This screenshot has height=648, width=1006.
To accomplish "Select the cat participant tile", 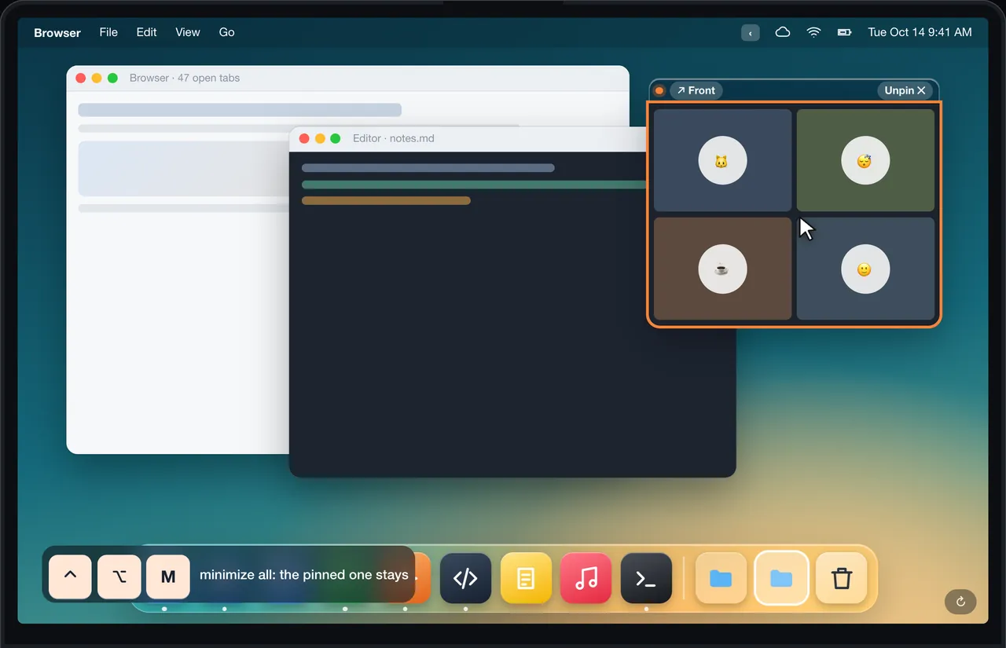I will click(723, 160).
